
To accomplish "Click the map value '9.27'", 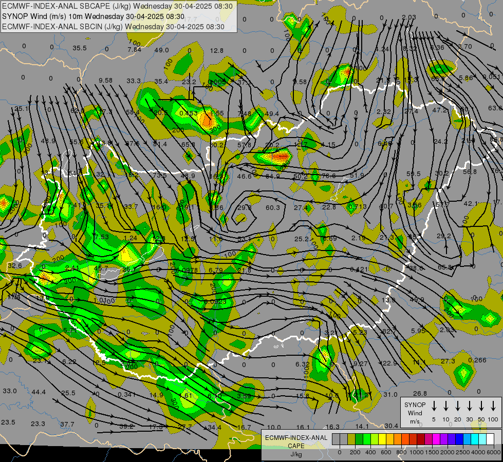I will tap(360, 363).
